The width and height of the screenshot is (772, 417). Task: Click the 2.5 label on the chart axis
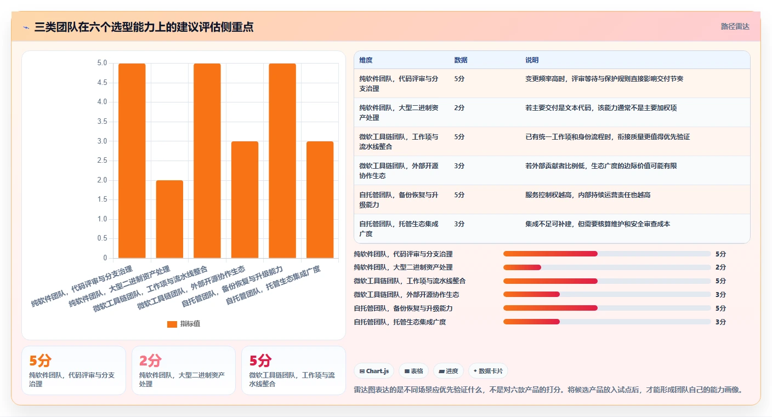coord(102,161)
